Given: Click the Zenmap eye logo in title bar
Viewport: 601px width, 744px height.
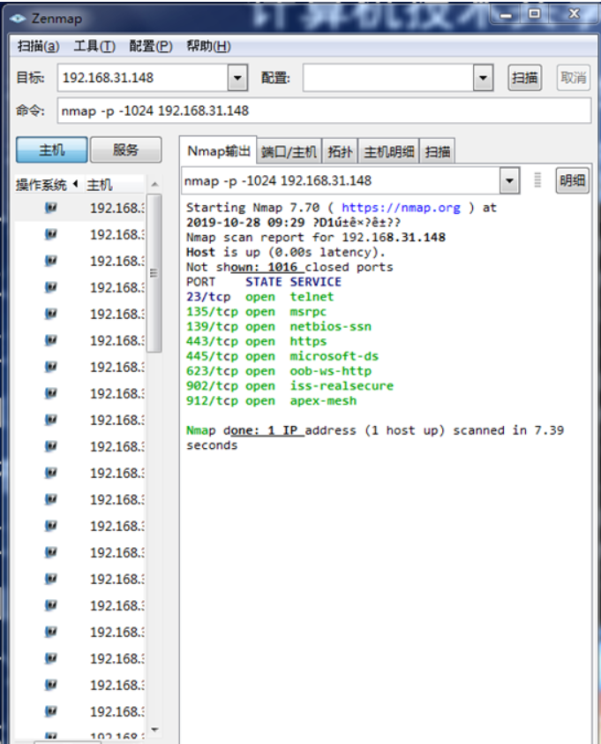Looking at the screenshot, I should pyautogui.click(x=18, y=19).
